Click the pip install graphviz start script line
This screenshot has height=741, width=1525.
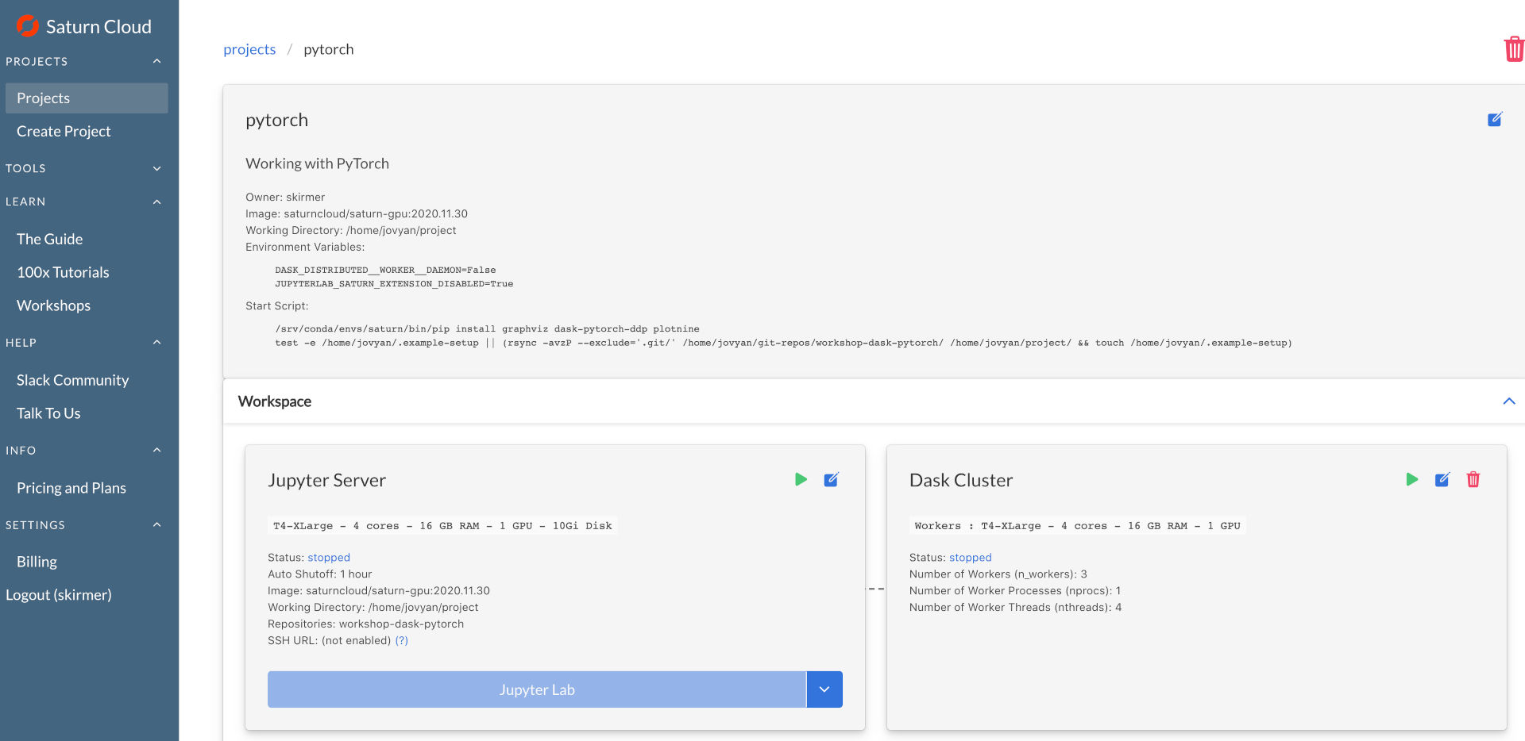(x=487, y=329)
